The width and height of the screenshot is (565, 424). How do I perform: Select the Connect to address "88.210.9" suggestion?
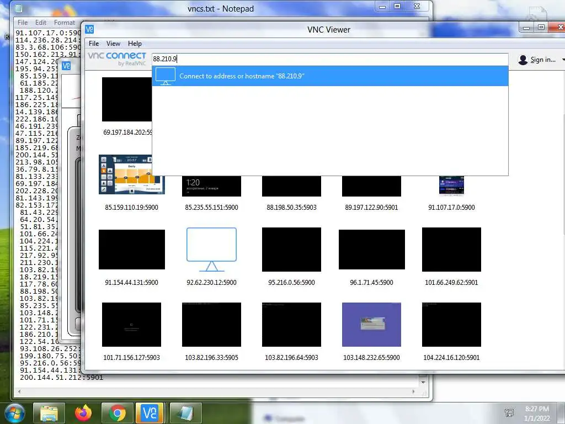coord(330,76)
